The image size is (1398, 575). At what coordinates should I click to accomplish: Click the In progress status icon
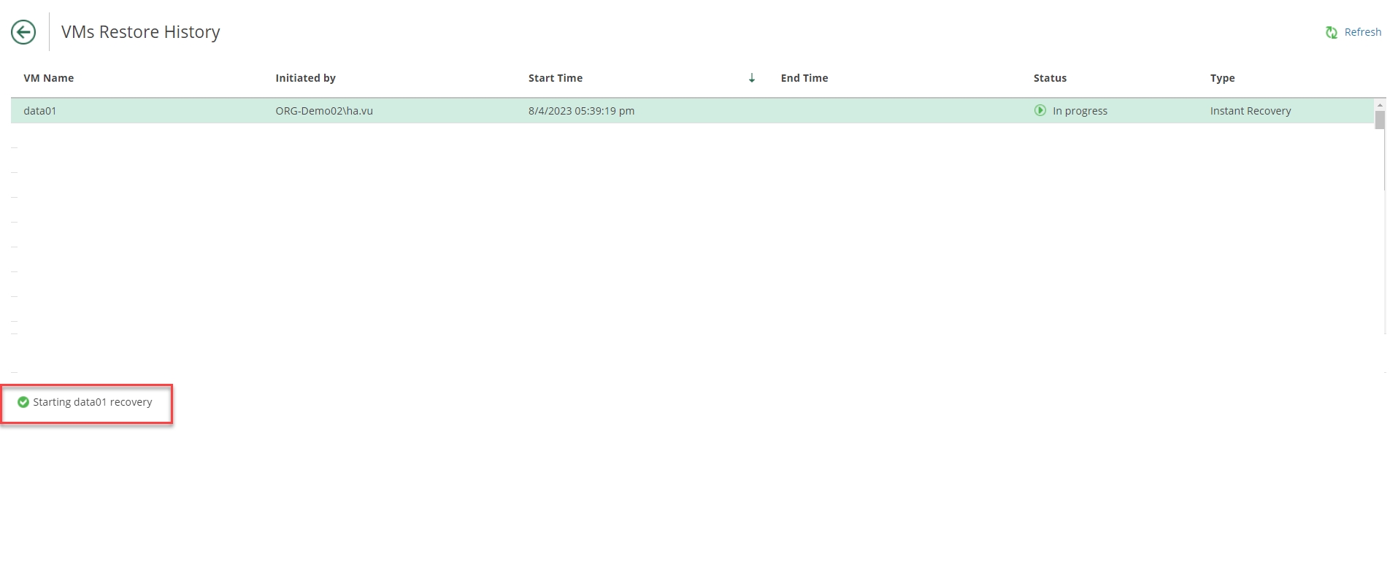click(x=1040, y=111)
